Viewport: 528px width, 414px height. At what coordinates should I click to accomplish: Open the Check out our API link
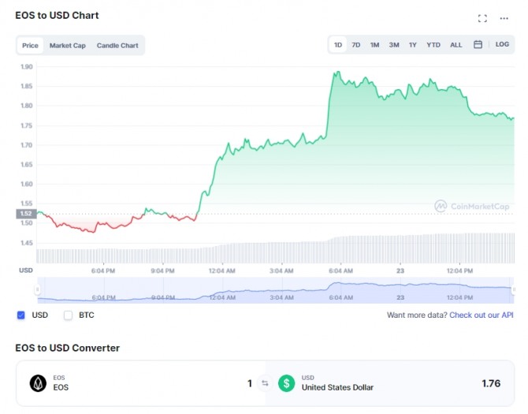[481, 315]
